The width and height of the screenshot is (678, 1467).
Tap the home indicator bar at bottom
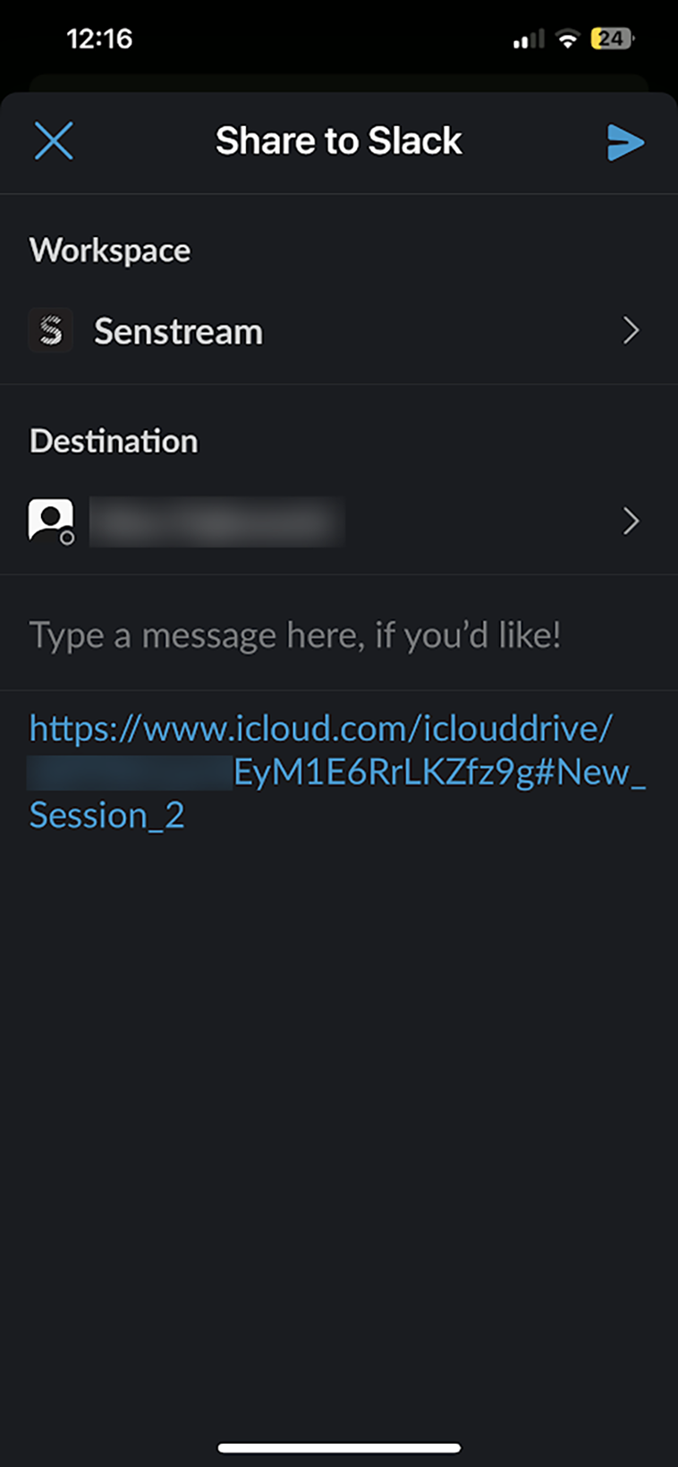click(x=339, y=1447)
